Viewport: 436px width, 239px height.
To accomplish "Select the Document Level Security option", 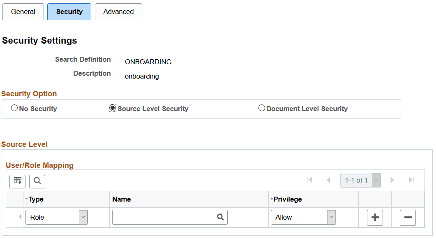I will tap(262, 108).
